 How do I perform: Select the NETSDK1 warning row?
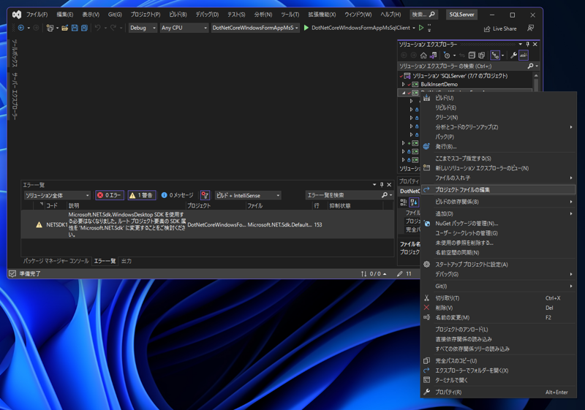tap(208, 224)
